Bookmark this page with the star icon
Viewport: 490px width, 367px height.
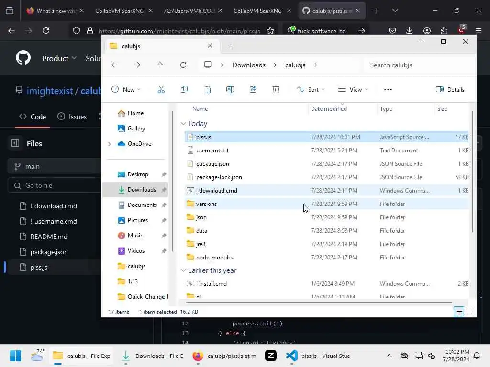pyautogui.click(x=270, y=31)
